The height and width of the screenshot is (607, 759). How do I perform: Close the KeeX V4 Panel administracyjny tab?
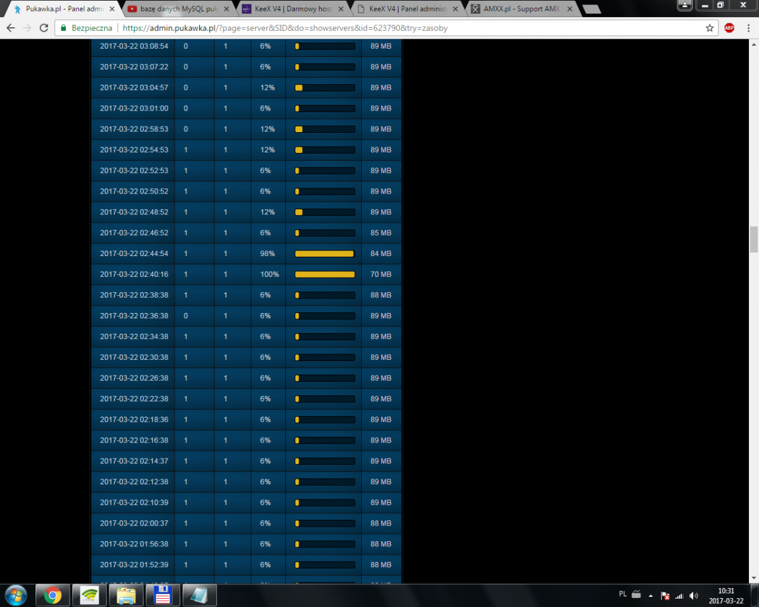tap(455, 9)
